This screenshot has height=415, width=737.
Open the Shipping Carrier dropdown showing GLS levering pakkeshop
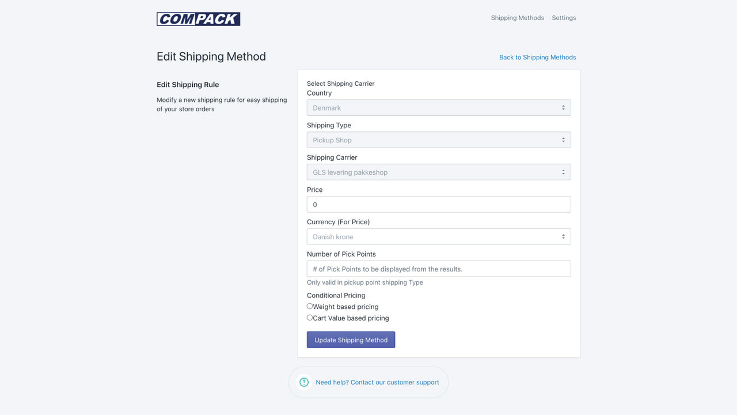pyautogui.click(x=439, y=172)
